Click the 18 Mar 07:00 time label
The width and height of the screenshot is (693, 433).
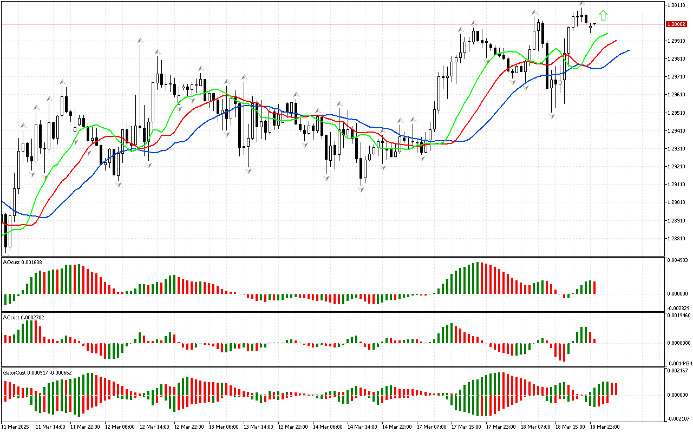[x=535, y=427]
